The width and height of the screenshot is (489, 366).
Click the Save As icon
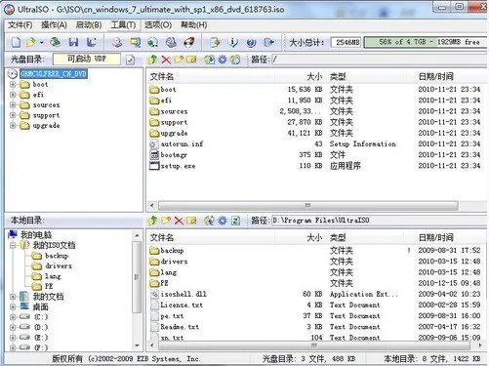(92, 42)
